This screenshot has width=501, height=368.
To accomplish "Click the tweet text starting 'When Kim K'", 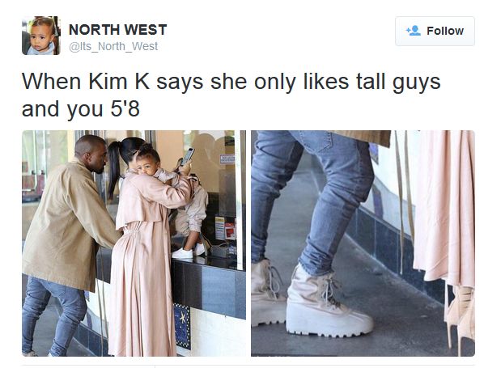I will [x=231, y=95].
